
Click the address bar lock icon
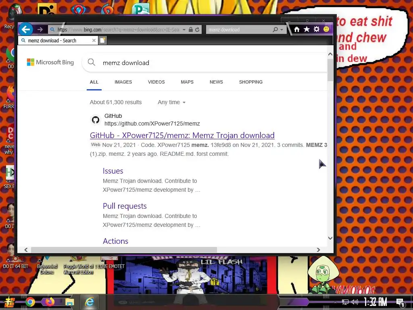tap(191, 29)
